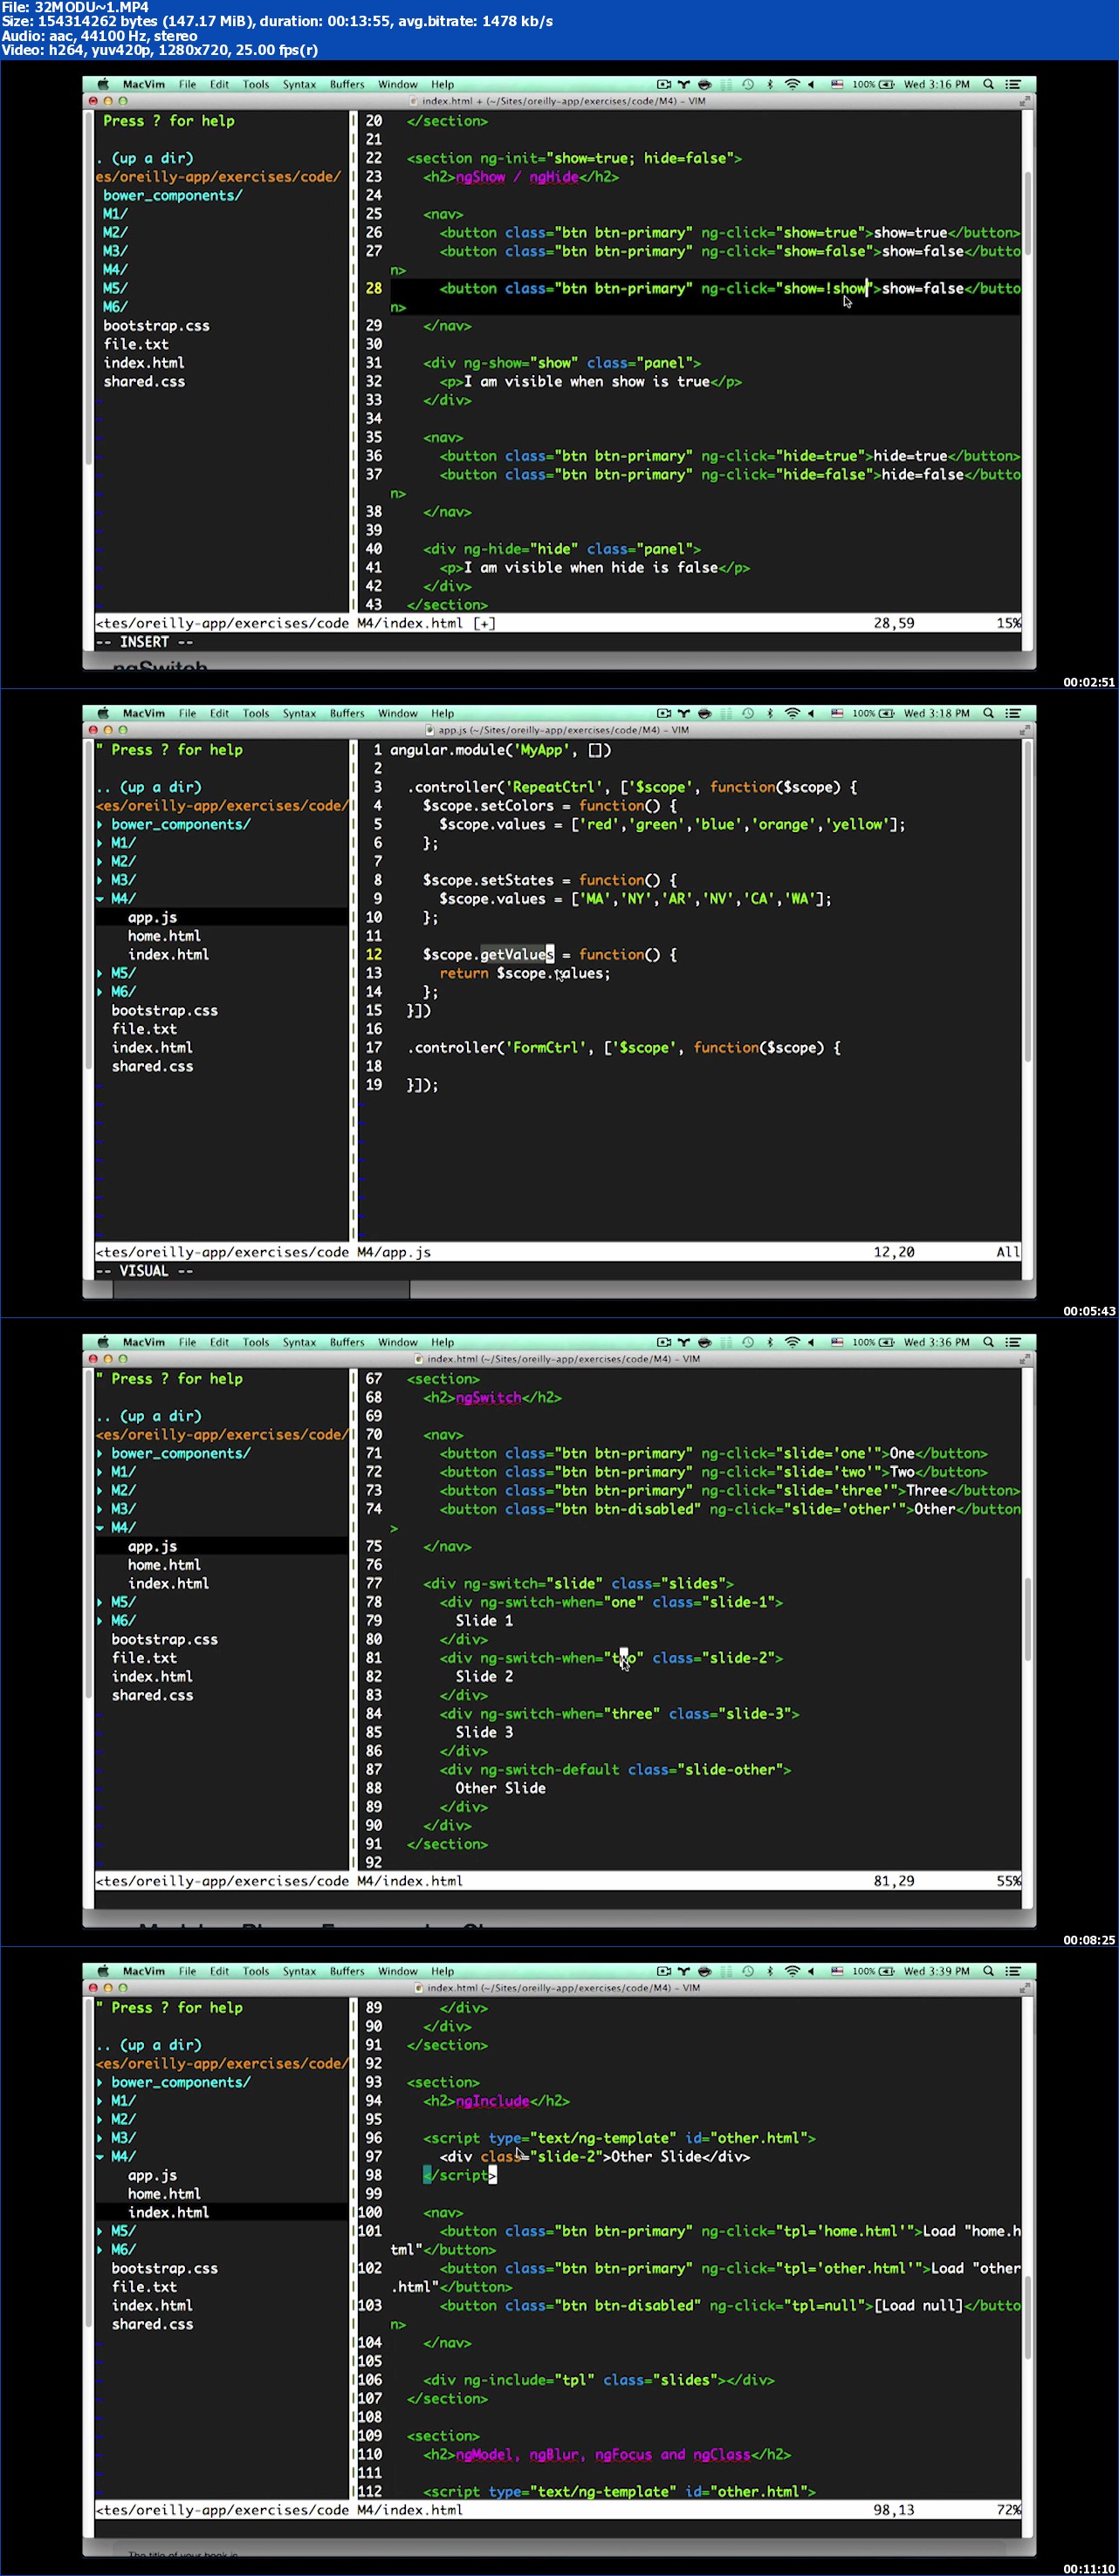Click the volume icon in the 3:18 PM frame
Screen dimensions: 1119x2576
[x=811, y=714]
